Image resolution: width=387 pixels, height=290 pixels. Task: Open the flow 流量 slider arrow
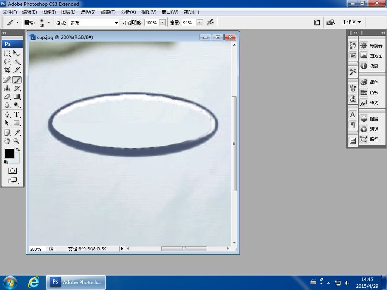200,23
